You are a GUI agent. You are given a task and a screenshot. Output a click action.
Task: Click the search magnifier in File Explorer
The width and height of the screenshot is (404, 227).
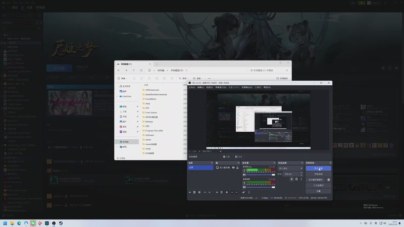[287, 70]
